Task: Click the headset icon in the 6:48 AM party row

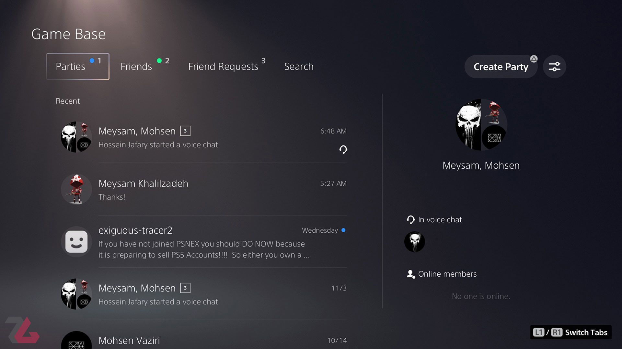Action: (343, 149)
